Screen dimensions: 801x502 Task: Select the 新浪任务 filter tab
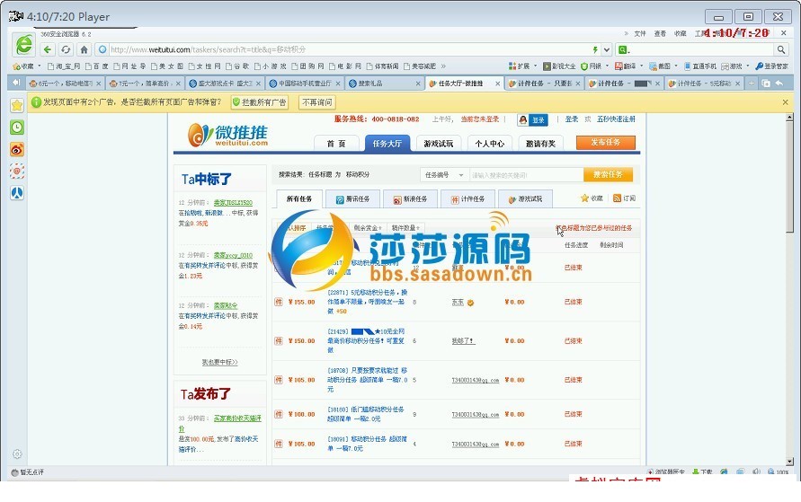tap(410, 199)
